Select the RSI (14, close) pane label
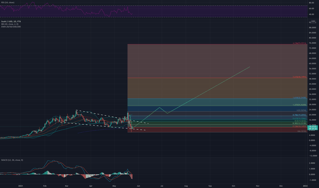The width and height of the screenshot is (319, 188). tap(8, 2)
